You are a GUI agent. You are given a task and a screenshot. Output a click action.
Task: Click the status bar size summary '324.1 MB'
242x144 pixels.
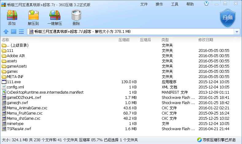click(20, 140)
